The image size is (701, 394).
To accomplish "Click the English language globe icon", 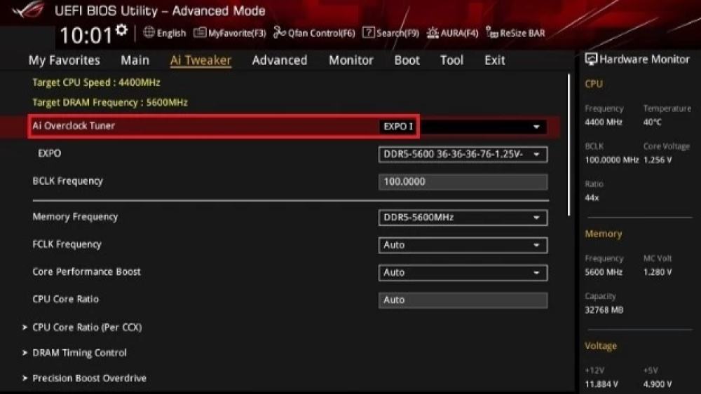I will pyautogui.click(x=149, y=32).
